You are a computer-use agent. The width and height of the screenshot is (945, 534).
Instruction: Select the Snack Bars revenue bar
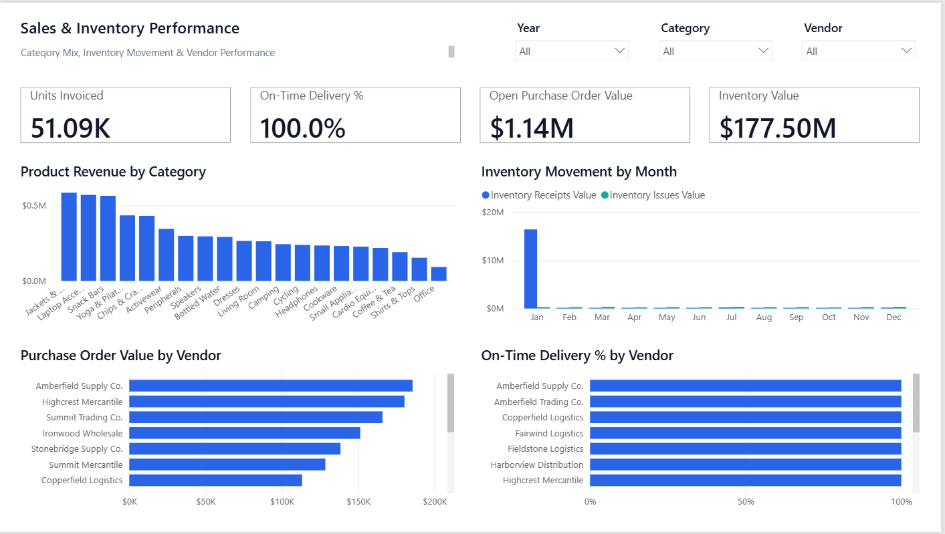pyautogui.click(x=108, y=239)
